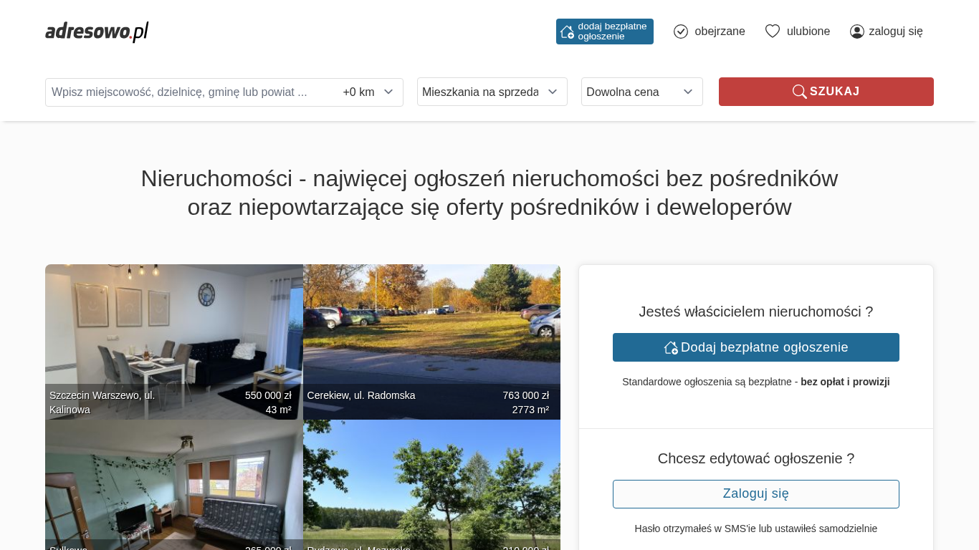Open the listing photo with green sofa room
979x550 pixels.
pos(173,485)
